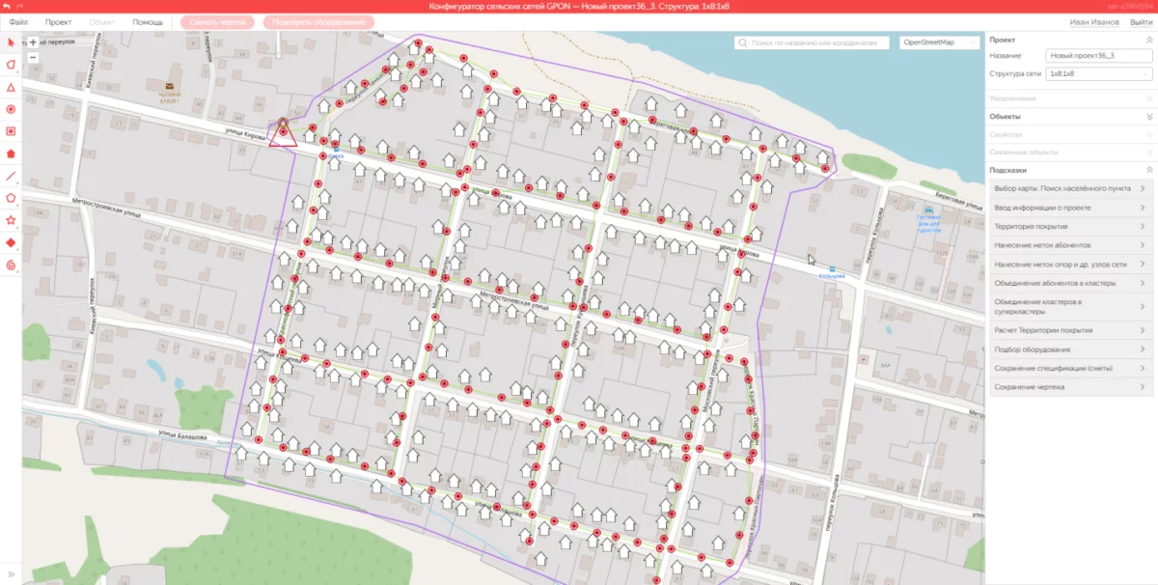Expand hint Объединение абонентов в кластеры

pyautogui.click(x=1071, y=283)
